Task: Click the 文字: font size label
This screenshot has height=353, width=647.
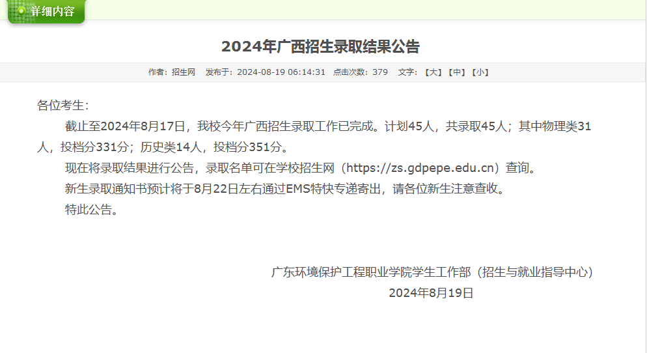Action: [407, 72]
